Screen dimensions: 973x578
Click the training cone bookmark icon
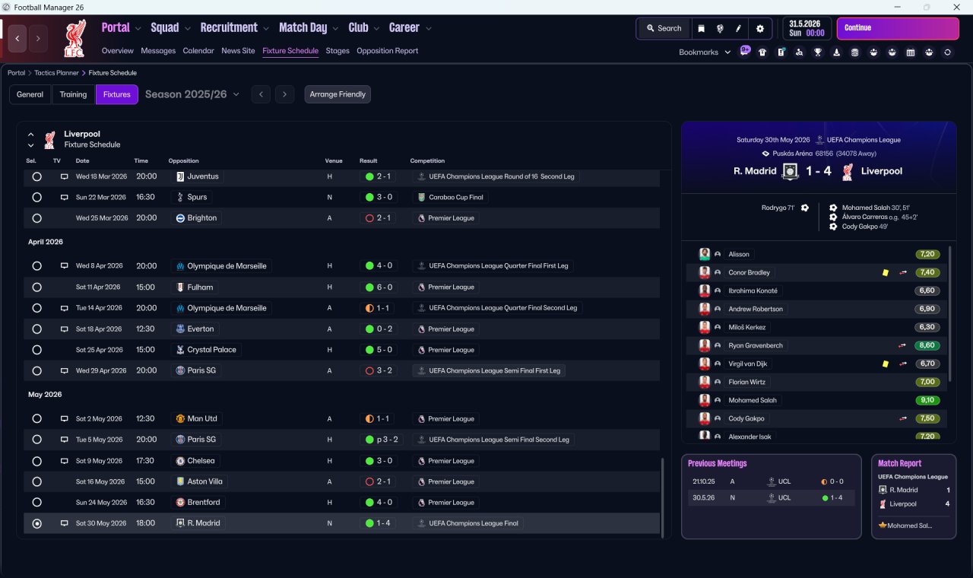click(x=836, y=52)
